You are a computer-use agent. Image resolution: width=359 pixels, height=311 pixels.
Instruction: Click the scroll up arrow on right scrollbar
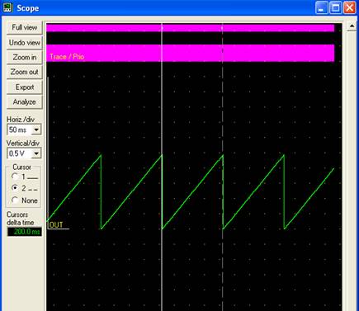tap(352, 26)
